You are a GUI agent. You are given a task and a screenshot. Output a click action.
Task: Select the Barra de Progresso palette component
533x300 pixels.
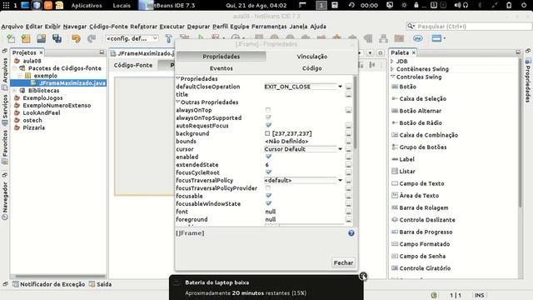[422, 232]
